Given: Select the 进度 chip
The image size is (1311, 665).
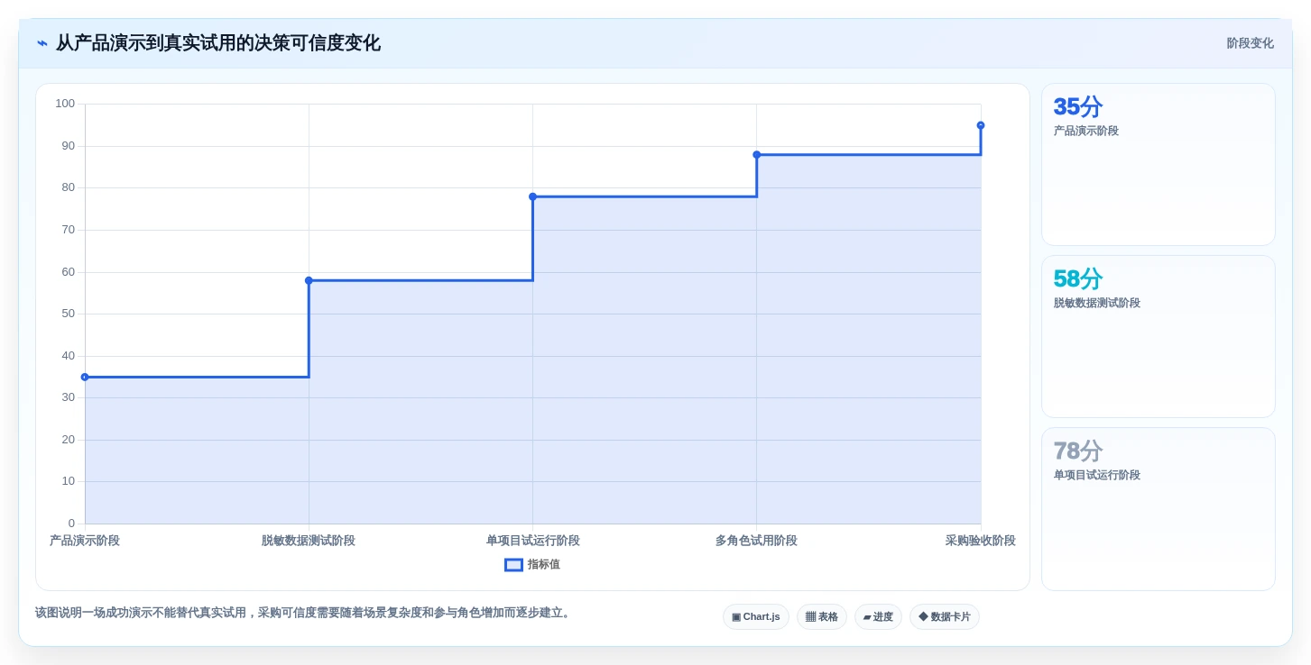Looking at the screenshot, I should point(878,617).
